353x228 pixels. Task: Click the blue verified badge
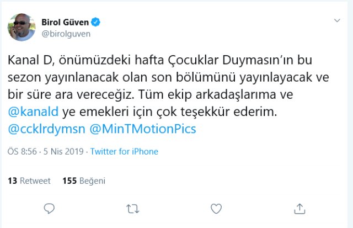tap(95, 22)
